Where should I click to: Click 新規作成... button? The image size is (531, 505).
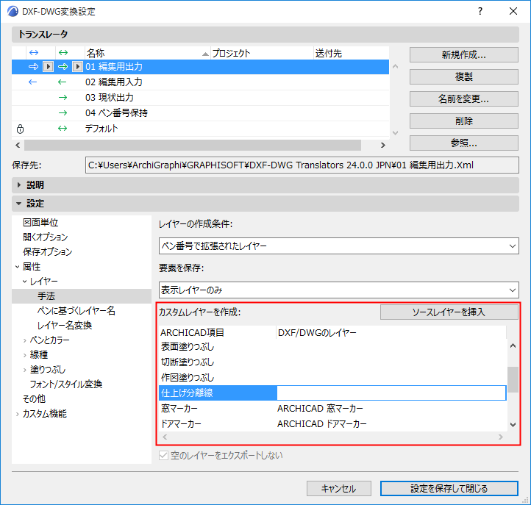[x=463, y=55]
